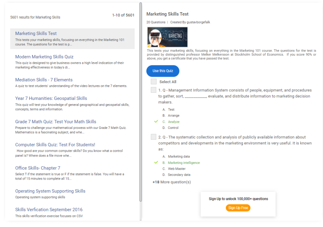323x227 pixels.
Task: Select Year 7 Humanities: Geospatial Skills
Action: 51,98
